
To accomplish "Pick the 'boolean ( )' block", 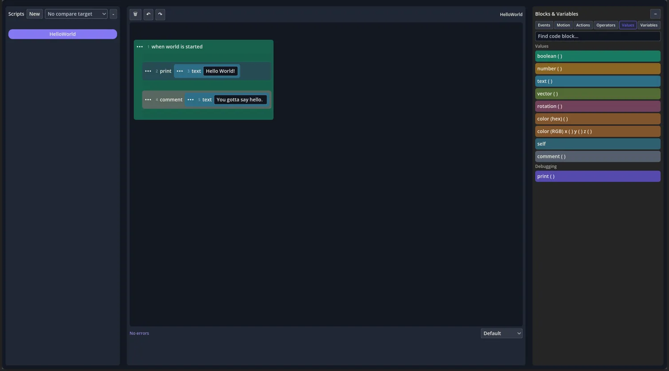I will coord(598,56).
